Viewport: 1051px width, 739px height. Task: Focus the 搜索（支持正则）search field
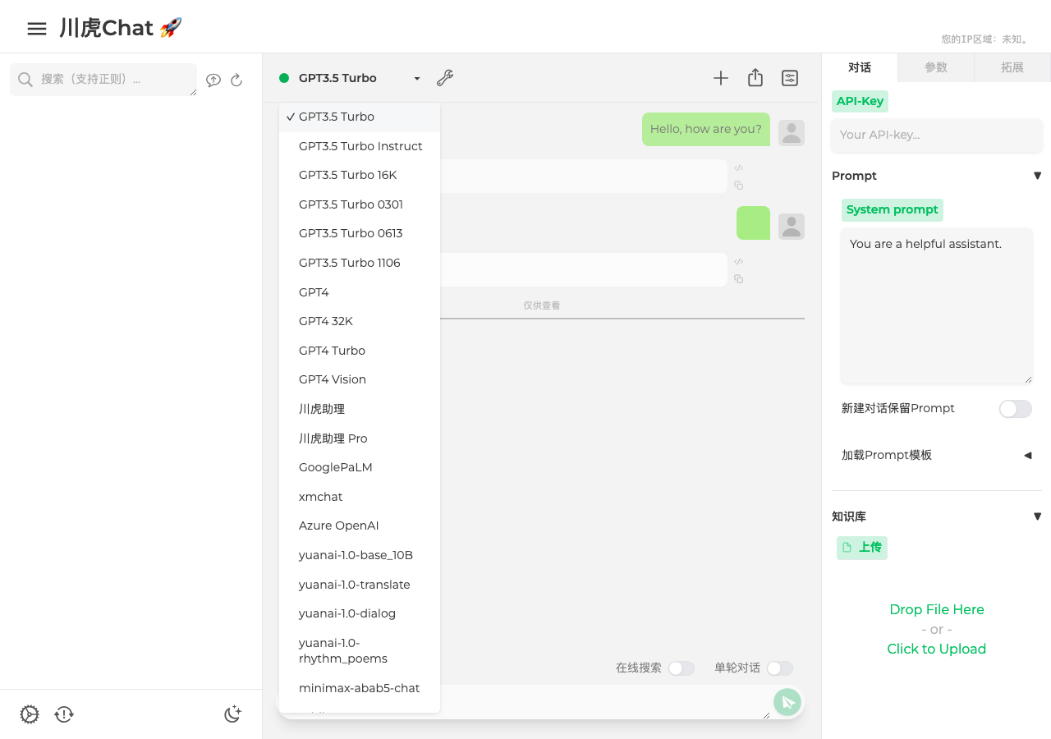103,80
